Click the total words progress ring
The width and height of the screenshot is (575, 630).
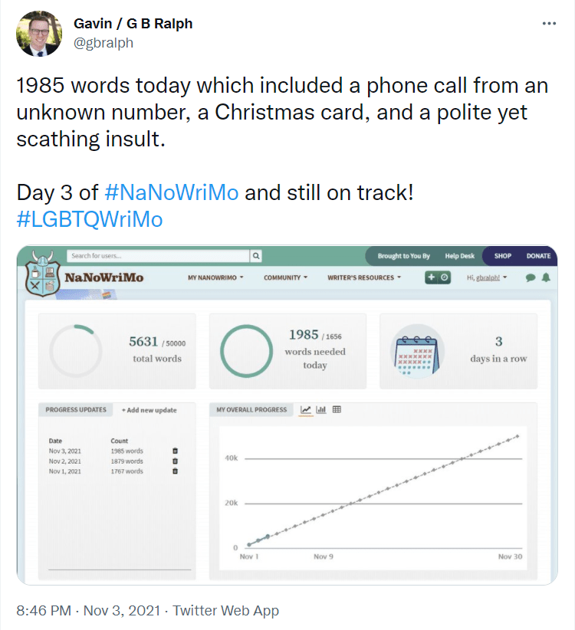(75, 349)
